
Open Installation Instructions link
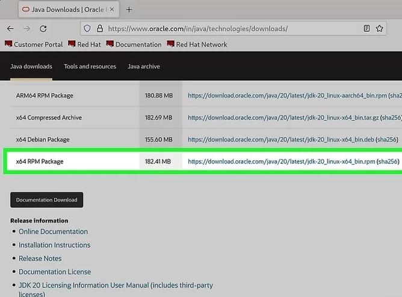(x=54, y=245)
